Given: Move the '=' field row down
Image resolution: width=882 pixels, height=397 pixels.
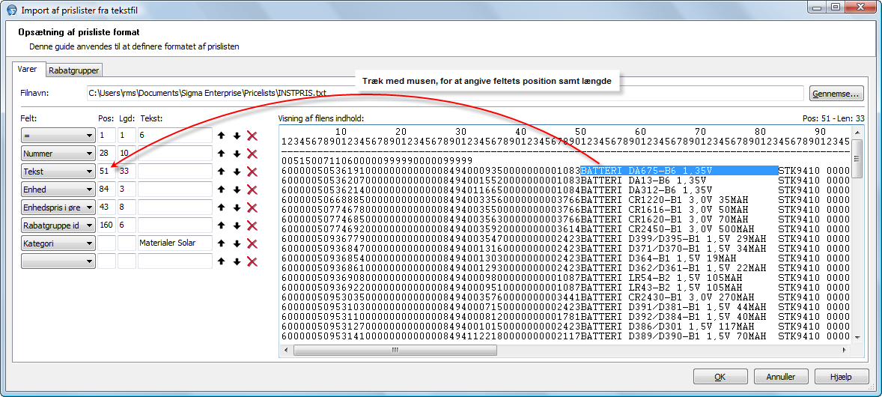Looking at the screenshot, I should [237, 136].
